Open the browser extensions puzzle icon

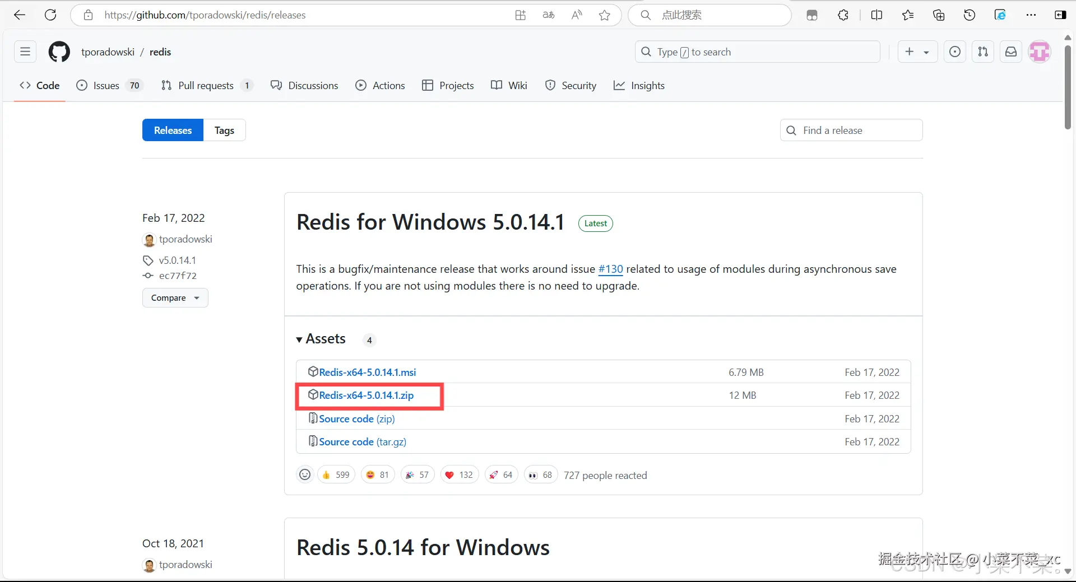tap(843, 15)
